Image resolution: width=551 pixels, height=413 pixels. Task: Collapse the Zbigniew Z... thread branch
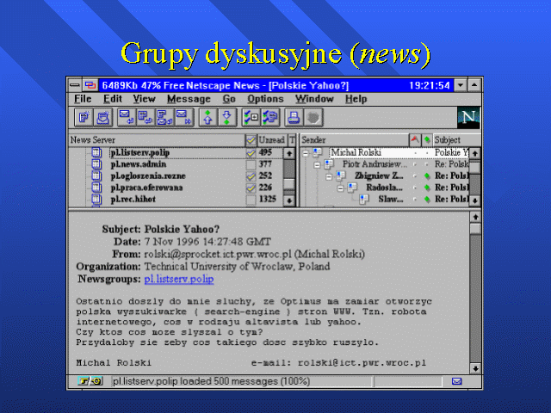click(329, 176)
